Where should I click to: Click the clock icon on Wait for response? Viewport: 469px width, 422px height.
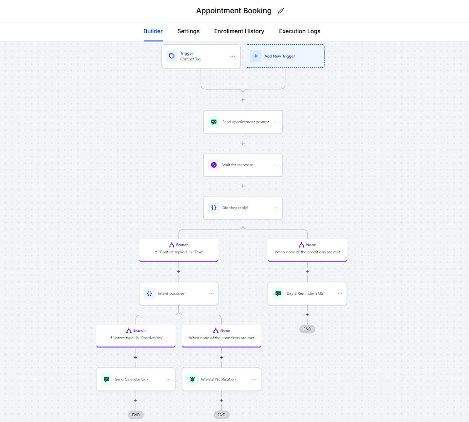214,165
